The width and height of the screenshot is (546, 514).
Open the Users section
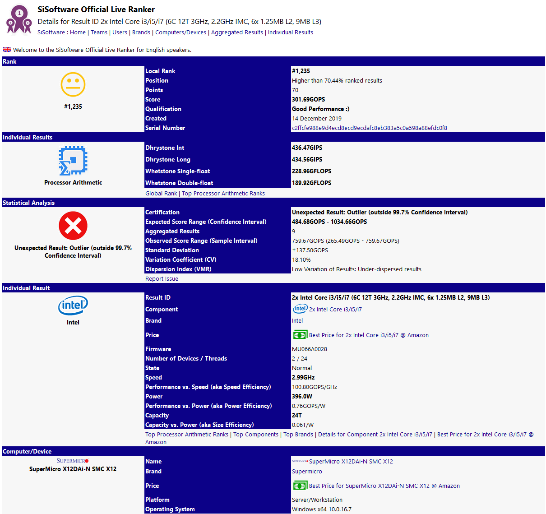tap(120, 32)
